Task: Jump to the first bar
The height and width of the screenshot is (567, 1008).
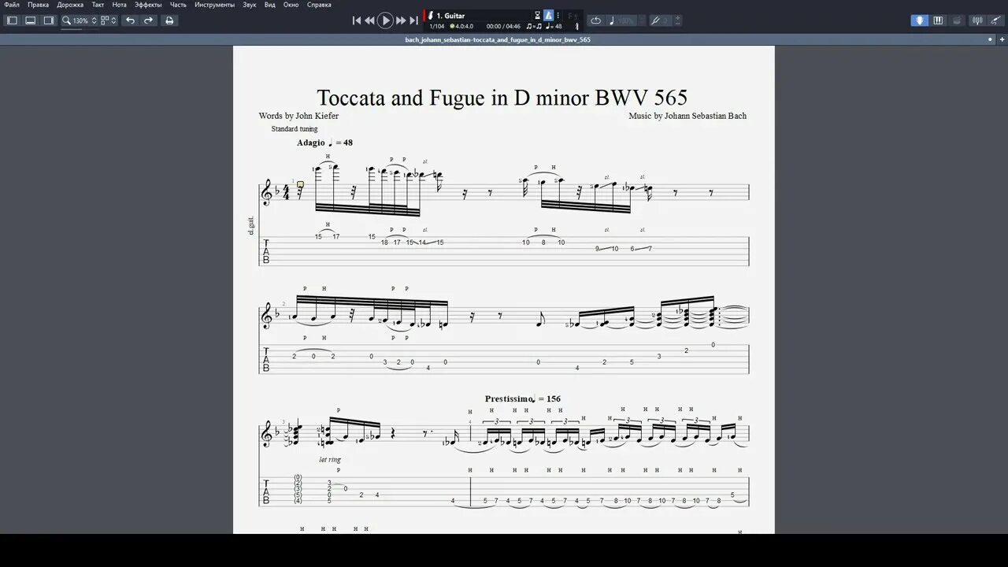Action: [x=357, y=20]
